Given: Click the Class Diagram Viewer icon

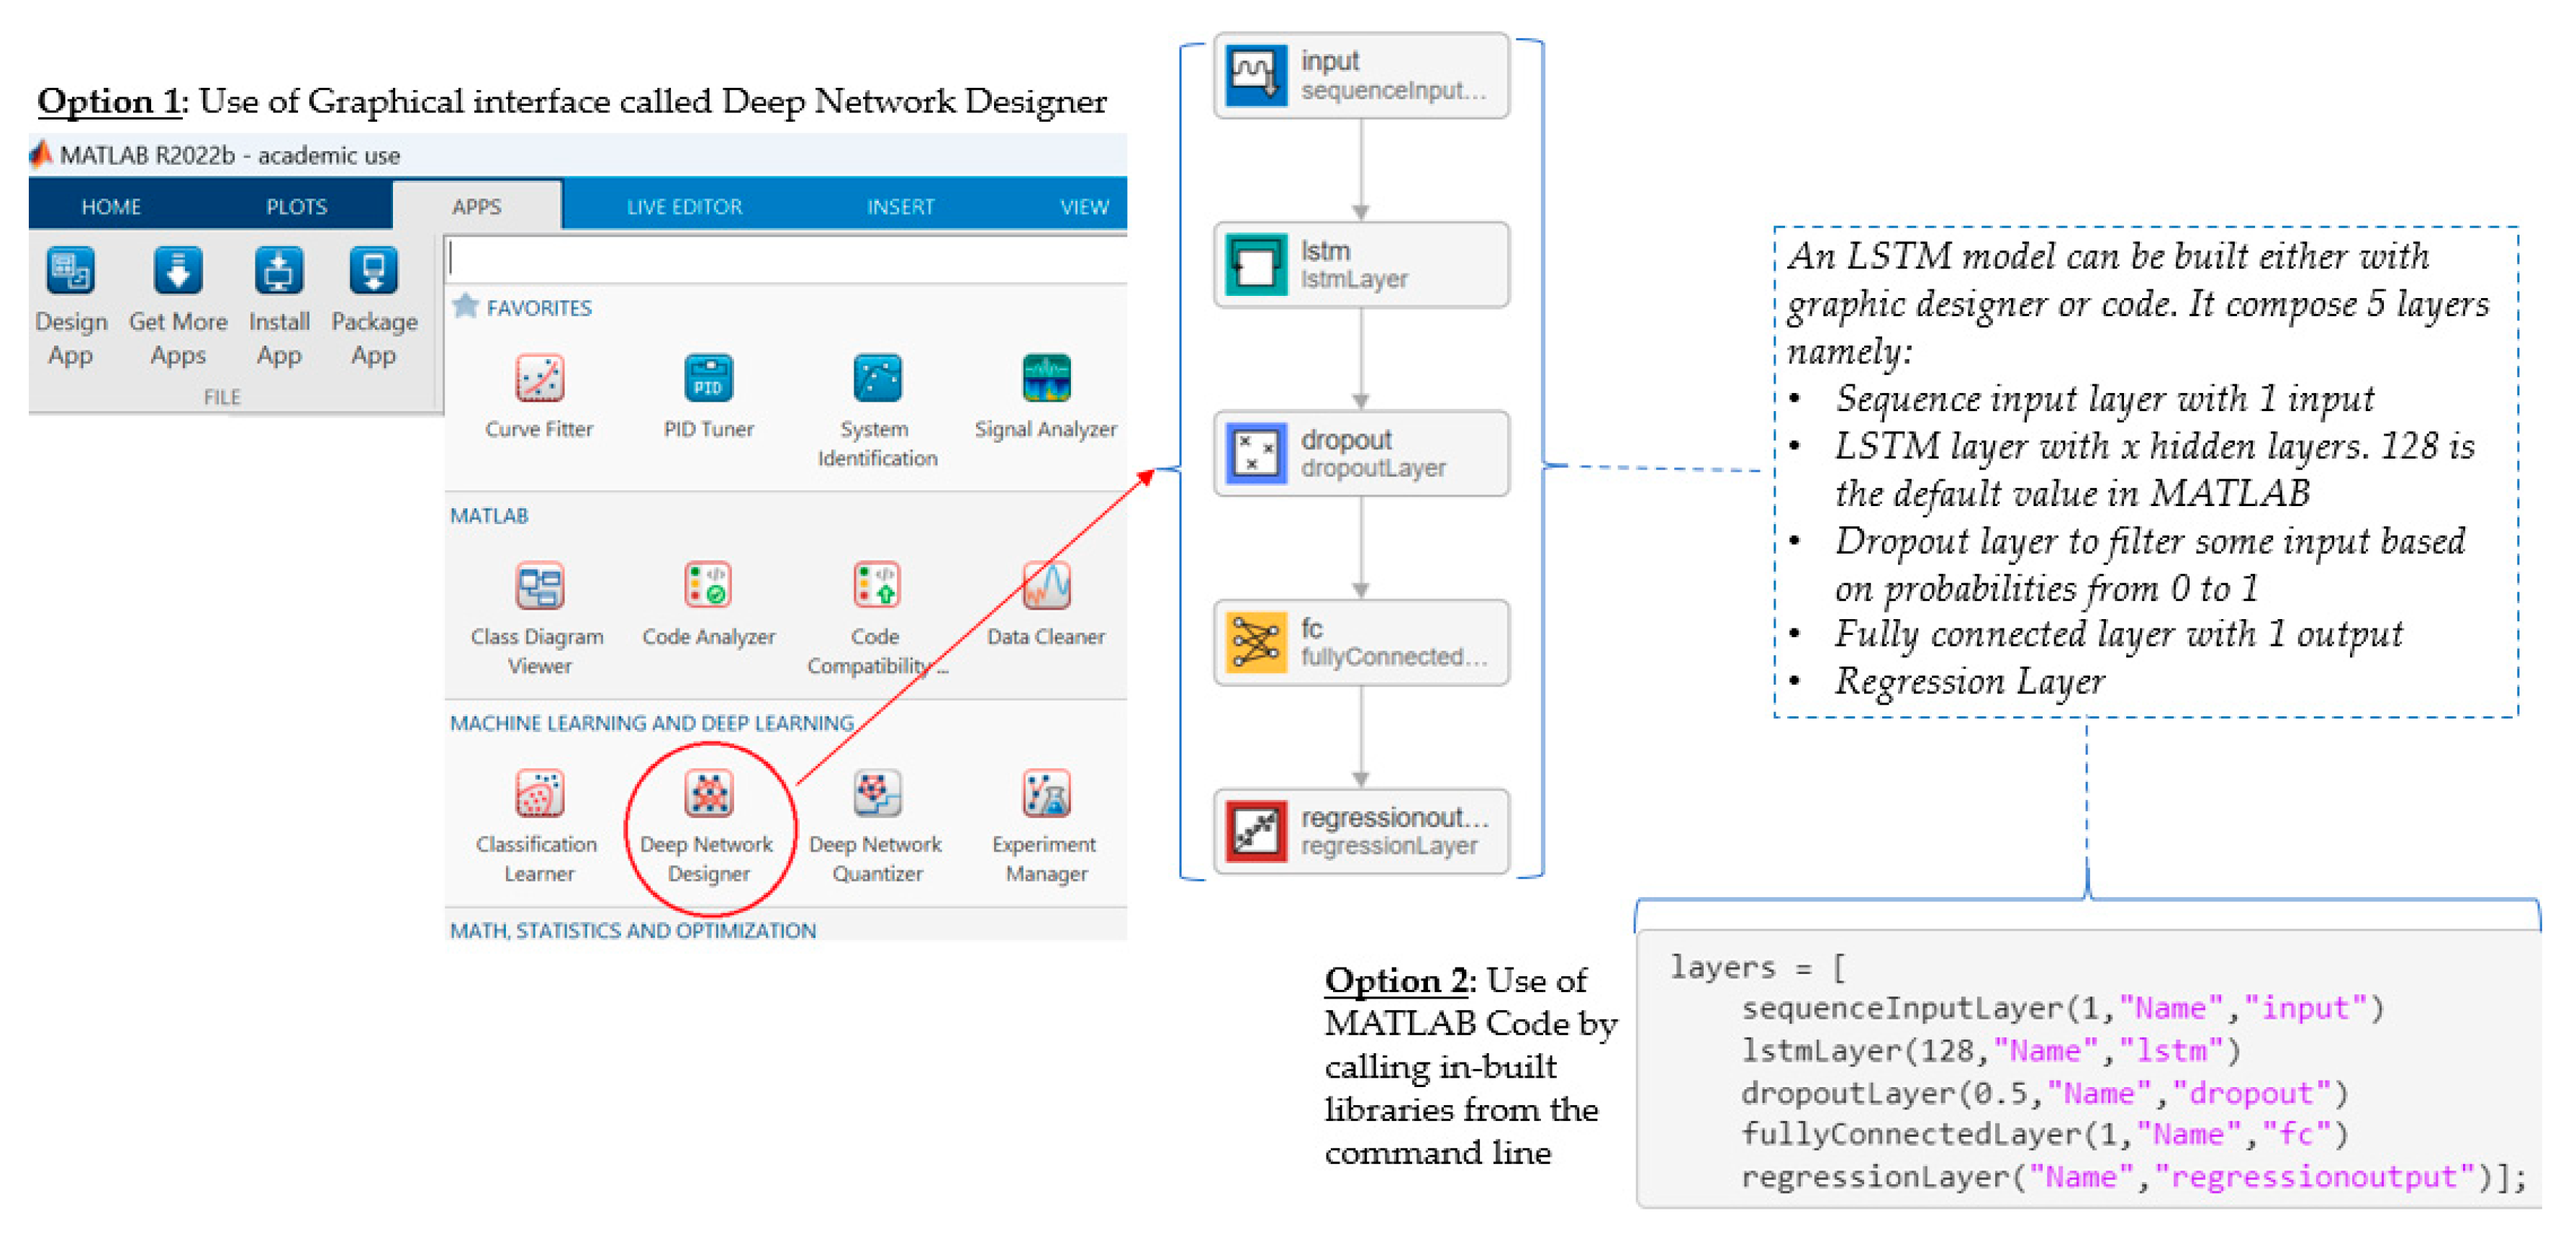Looking at the screenshot, I should (539, 587).
